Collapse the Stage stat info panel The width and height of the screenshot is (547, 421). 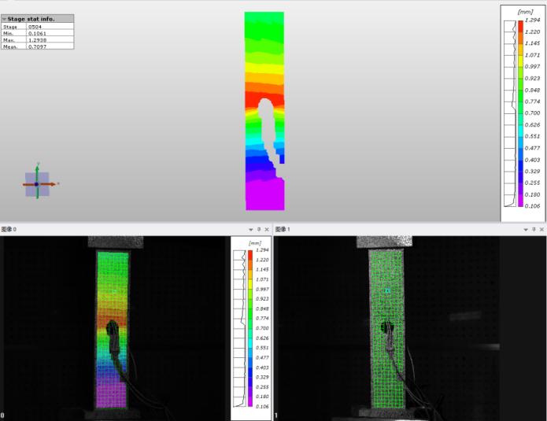[4, 18]
